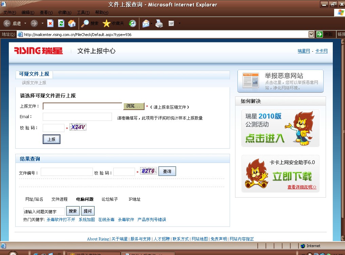Open the 工具(T) menu
The height and width of the screenshot is (255, 345).
tap(83, 13)
